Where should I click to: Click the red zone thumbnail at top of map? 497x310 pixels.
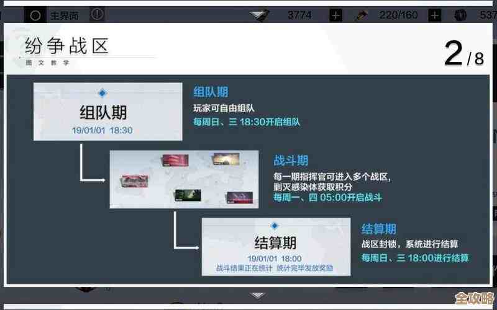(175, 161)
